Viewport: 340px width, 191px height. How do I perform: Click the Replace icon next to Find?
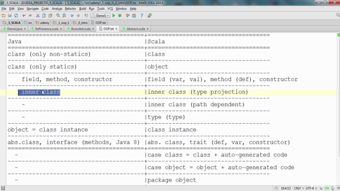[x=64, y=15]
